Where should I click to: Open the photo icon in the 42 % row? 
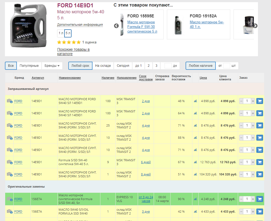click(x=10, y=211)
